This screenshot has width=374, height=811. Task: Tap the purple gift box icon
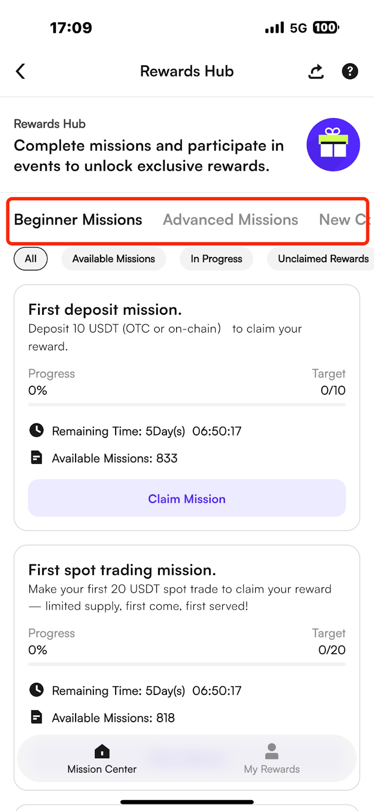[333, 144]
